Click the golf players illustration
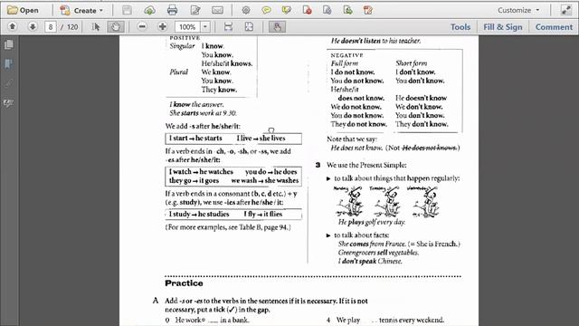The image size is (579, 326). (x=386, y=201)
